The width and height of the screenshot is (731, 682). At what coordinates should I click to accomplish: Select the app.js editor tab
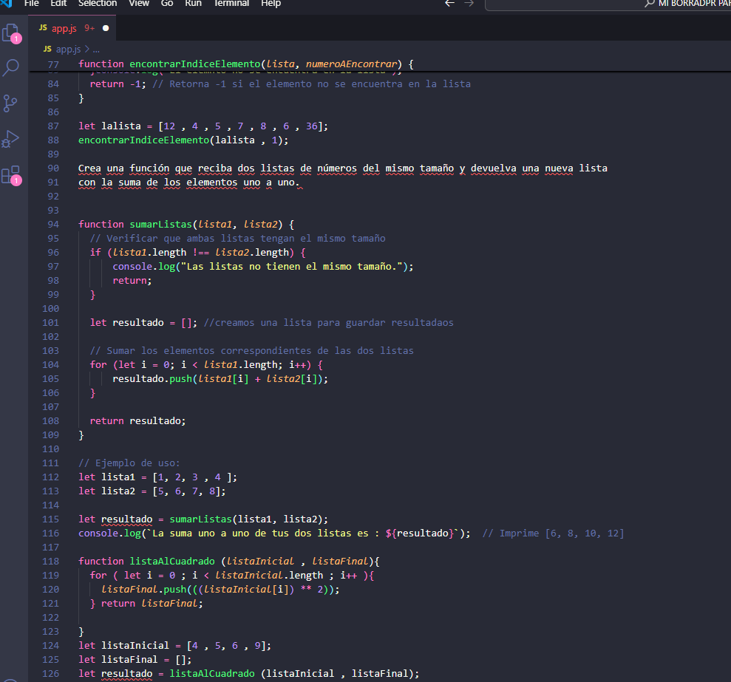[x=72, y=28]
